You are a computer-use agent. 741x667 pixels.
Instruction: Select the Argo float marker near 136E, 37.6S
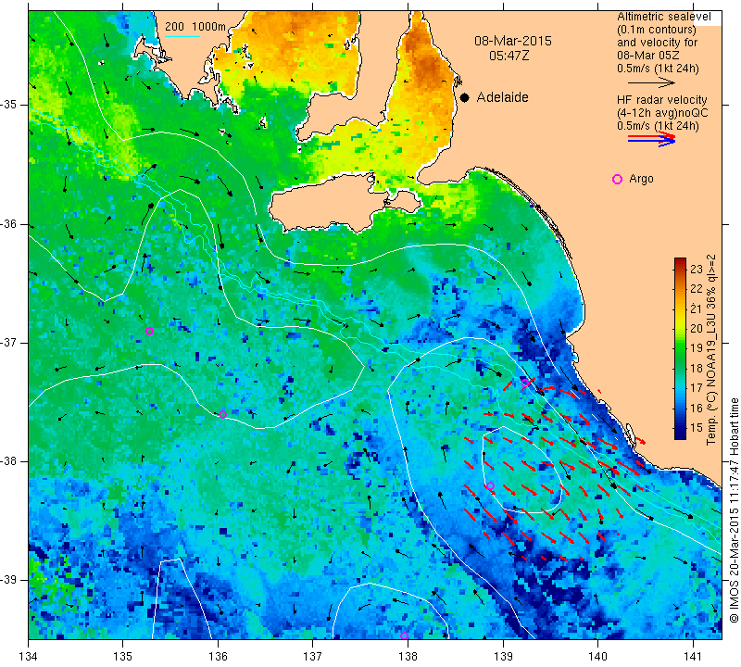[222, 415]
